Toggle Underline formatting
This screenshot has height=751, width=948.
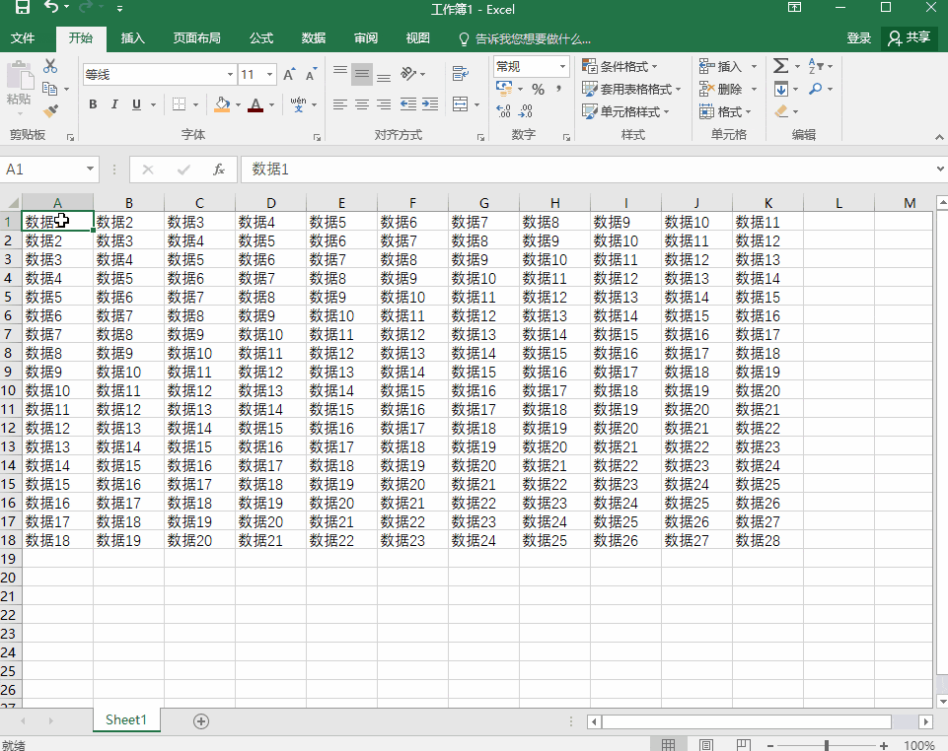pyautogui.click(x=137, y=104)
